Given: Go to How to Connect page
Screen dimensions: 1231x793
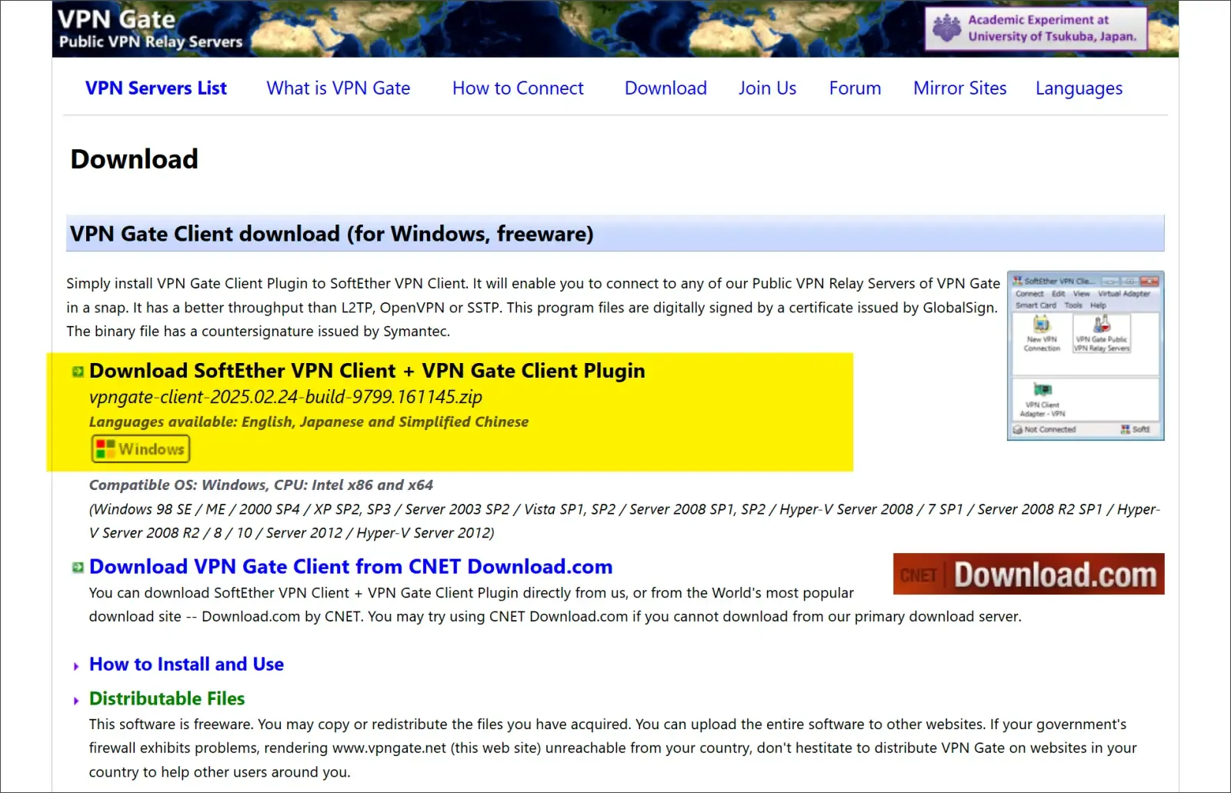Looking at the screenshot, I should point(518,88).
